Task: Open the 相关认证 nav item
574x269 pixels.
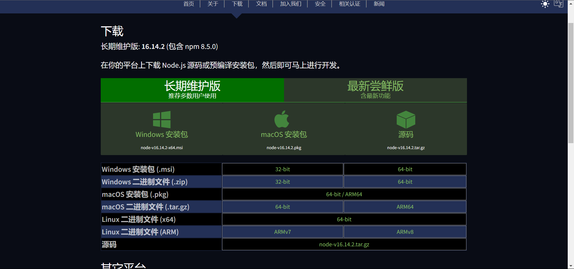Action: click(x=349, y=4)
